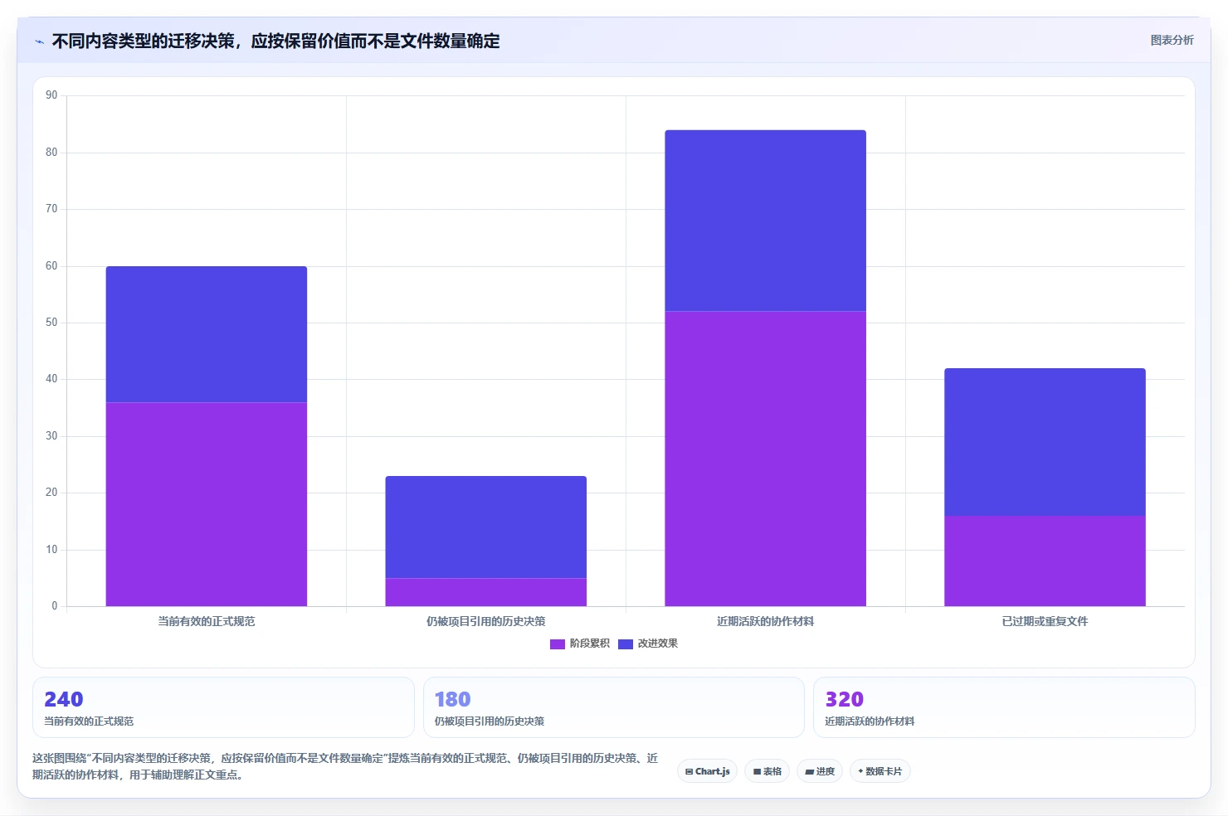Click the purple segment for 已过期或重复文件
Screen dimensions: 1228x816
pos(1045,561)
